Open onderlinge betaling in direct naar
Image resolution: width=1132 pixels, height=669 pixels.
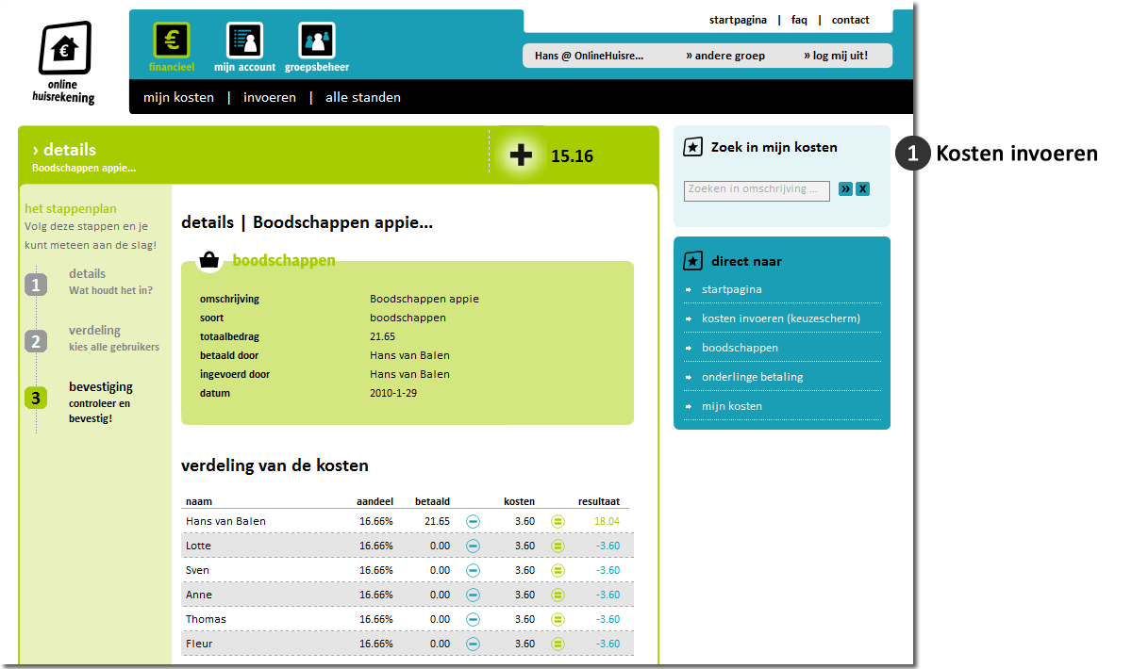(752, 377)
